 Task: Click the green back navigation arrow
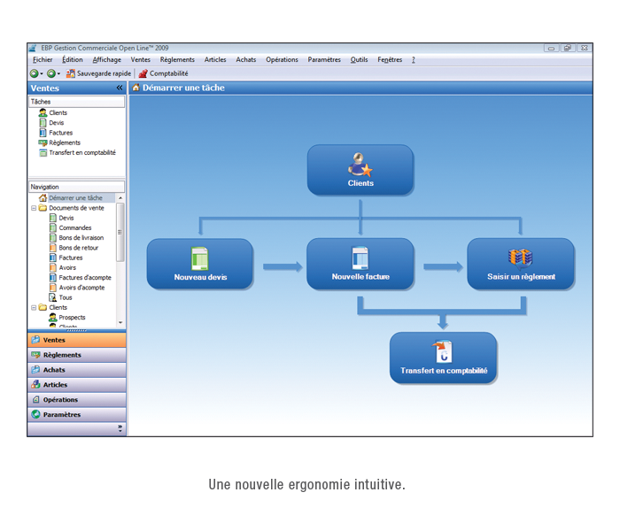coord(34,73)
